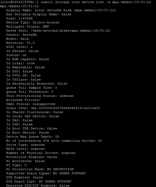The height and width of the screenshot is (187, 156).
Task: Click the Device Type: Direct-Access line
Action: coord(33,22)
